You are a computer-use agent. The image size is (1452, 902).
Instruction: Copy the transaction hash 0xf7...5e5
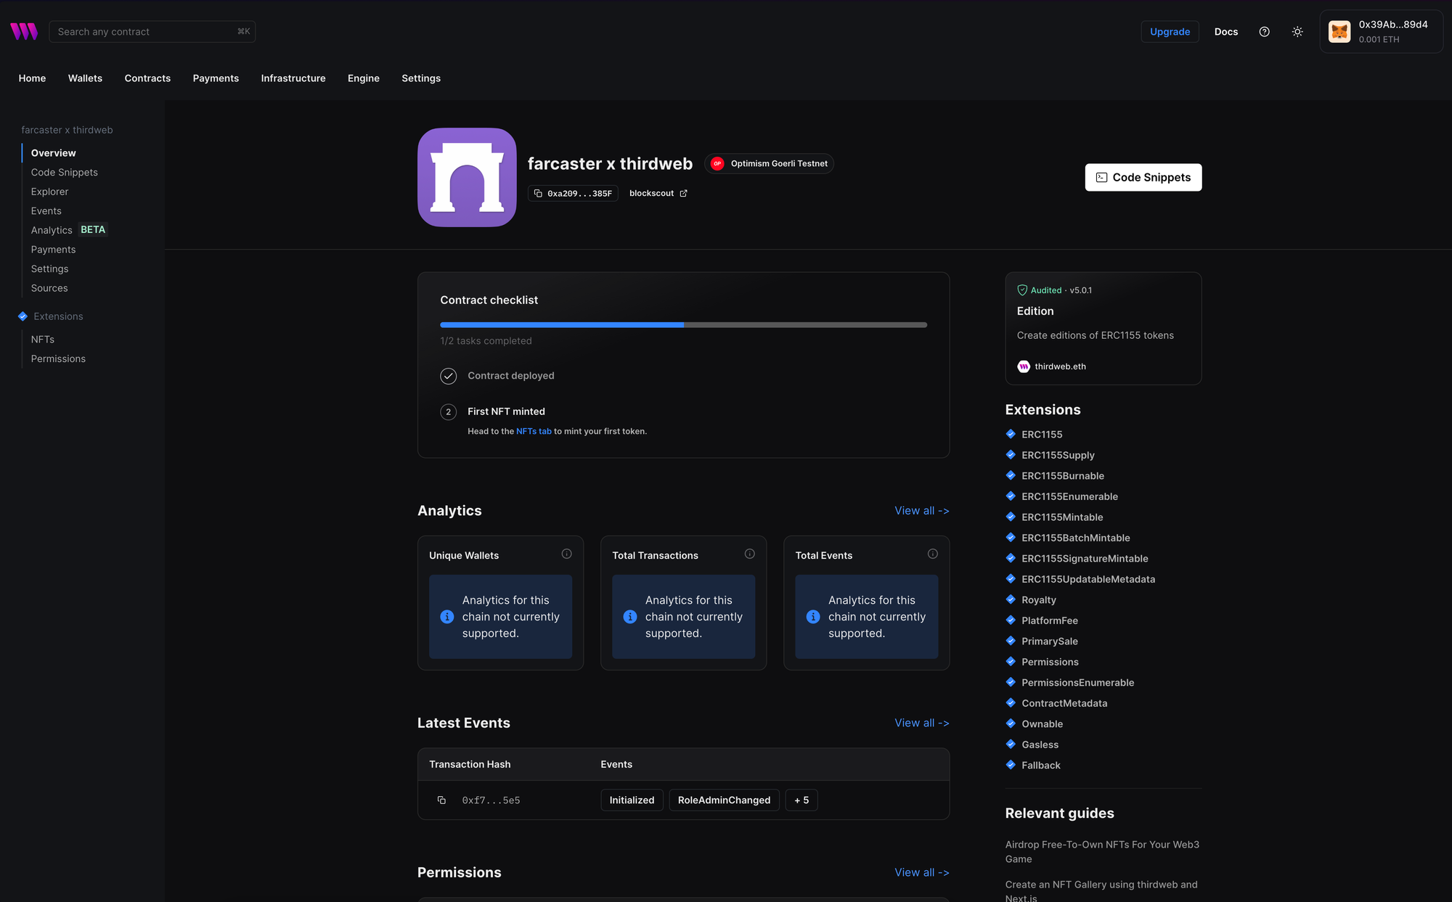click(441, 800)
